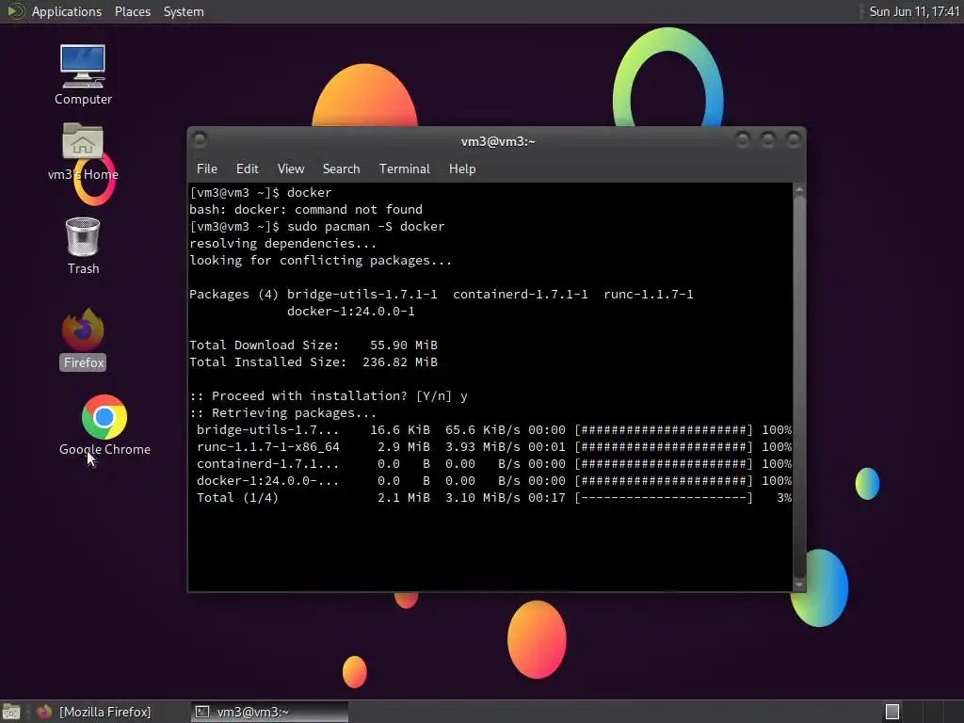Image resolution: width=964 pixels, height=723 pixels.
Task: Click the runc-1.1.7-1-x86_64 download row
Action: click(493, 447)
